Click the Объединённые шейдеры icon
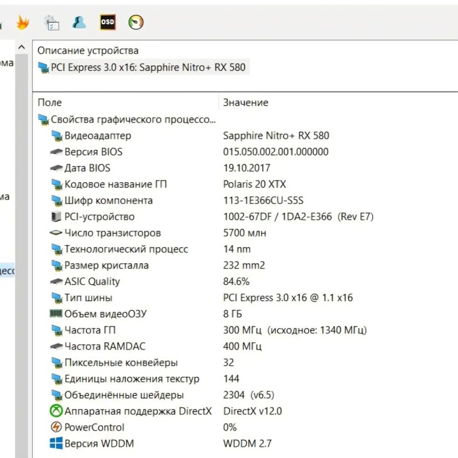Image resolution: width=458 pixels, height=458 pixels. pyautogui.click(x=56, y=395)
